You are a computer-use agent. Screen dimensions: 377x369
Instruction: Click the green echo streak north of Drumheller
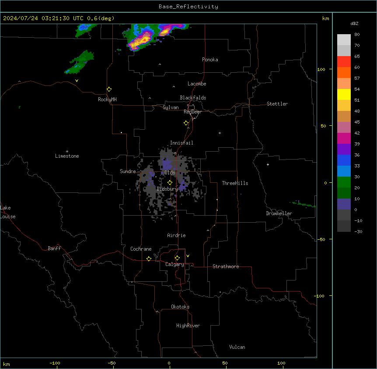coord(303,204)
